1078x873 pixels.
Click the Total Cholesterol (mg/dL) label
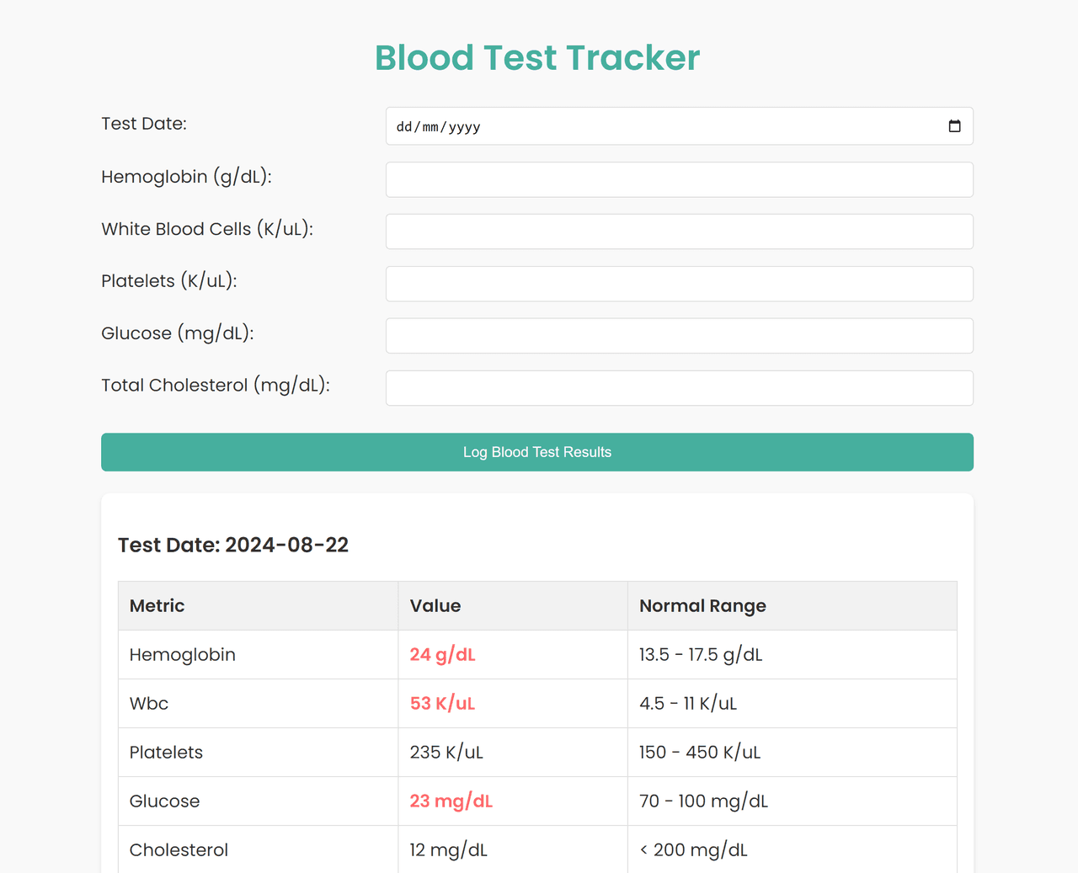[x=216, y=386]
